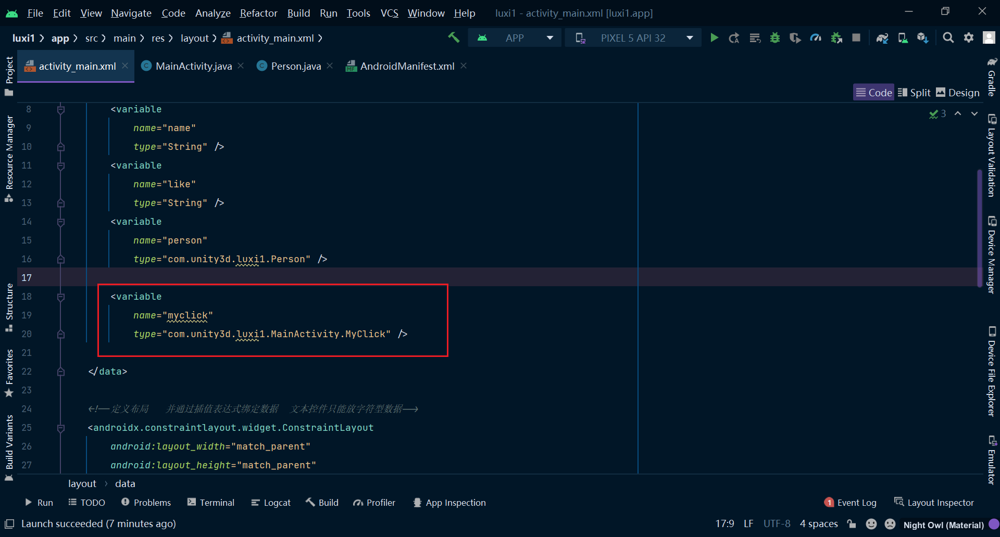Viewport: 1000px width, 537px height.
Task: Collapse the ConstraintLayout fold on line 25
Action: point(61,428)
